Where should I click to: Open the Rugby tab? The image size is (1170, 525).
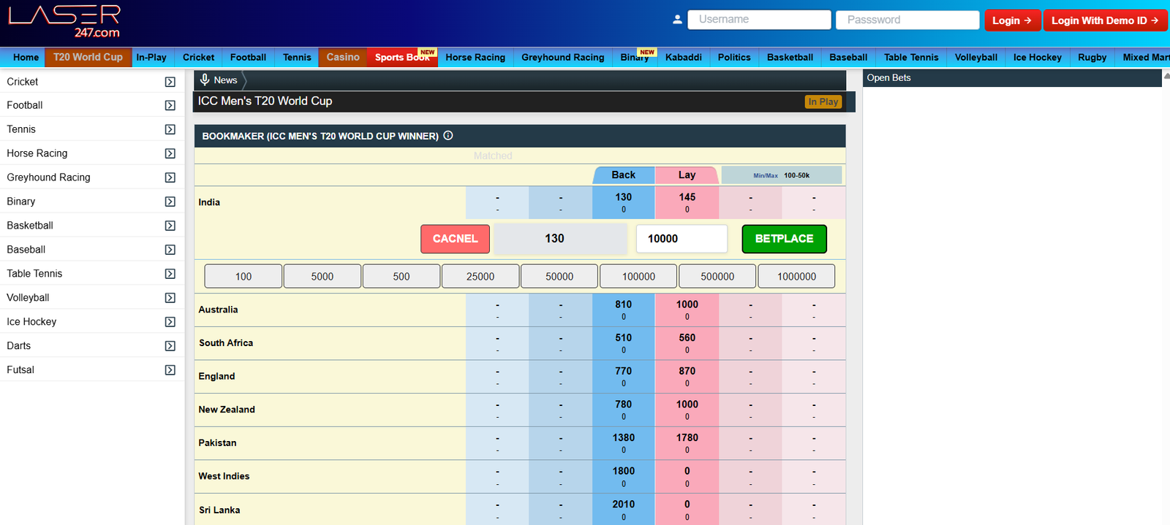point(1092,57)
